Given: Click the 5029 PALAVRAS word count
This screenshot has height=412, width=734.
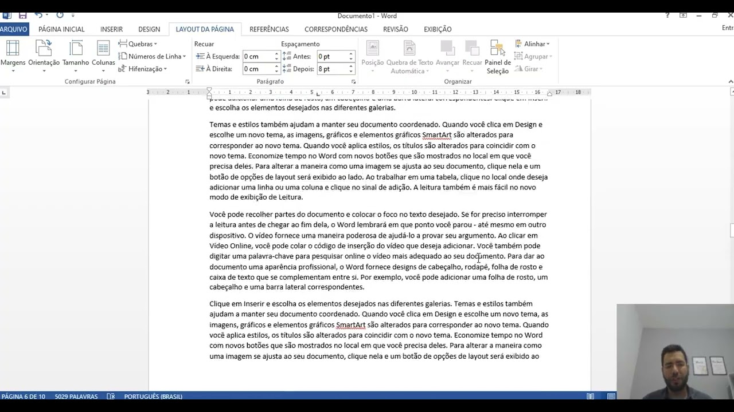Looking at the screenshot, I should (x=76, y=396).
